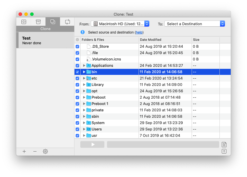Open the Synchronize tab icon
This screenshot has height=177, width=247.
[x=68, y=22]
